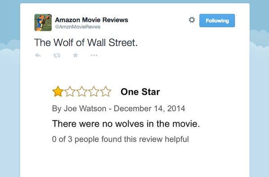Click the December 14, 2014 review date

click(x=150, y=109)
